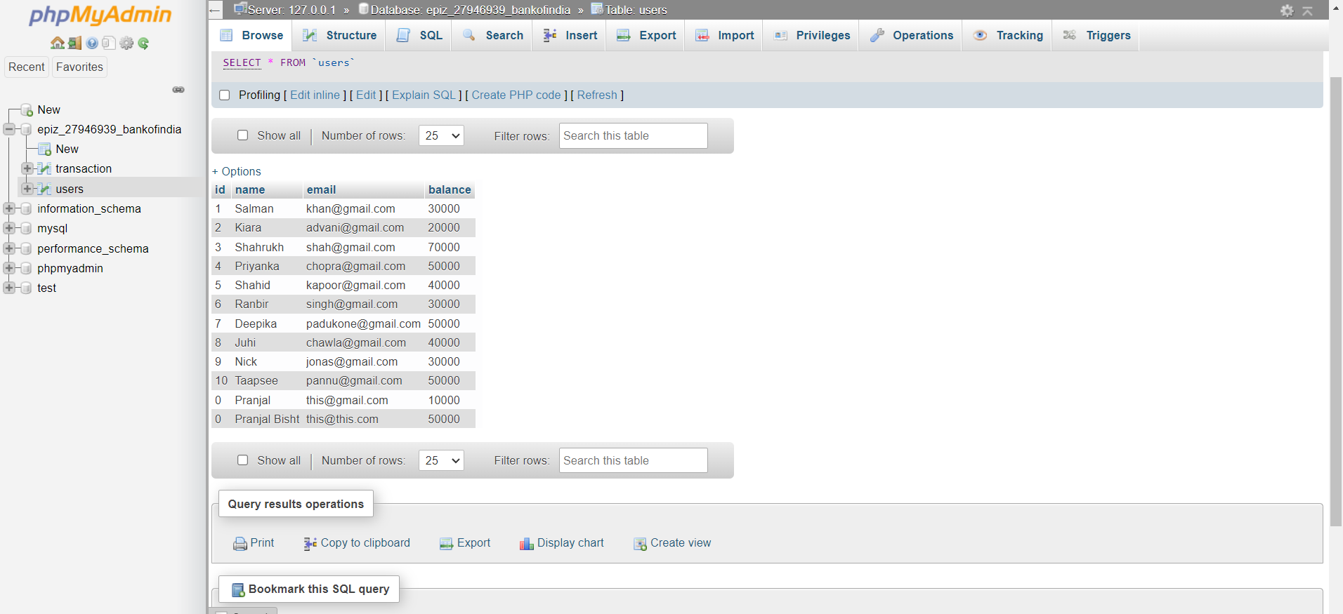
Task: Check the upper Show all checkbox
Action: click(x=243, y=135)
